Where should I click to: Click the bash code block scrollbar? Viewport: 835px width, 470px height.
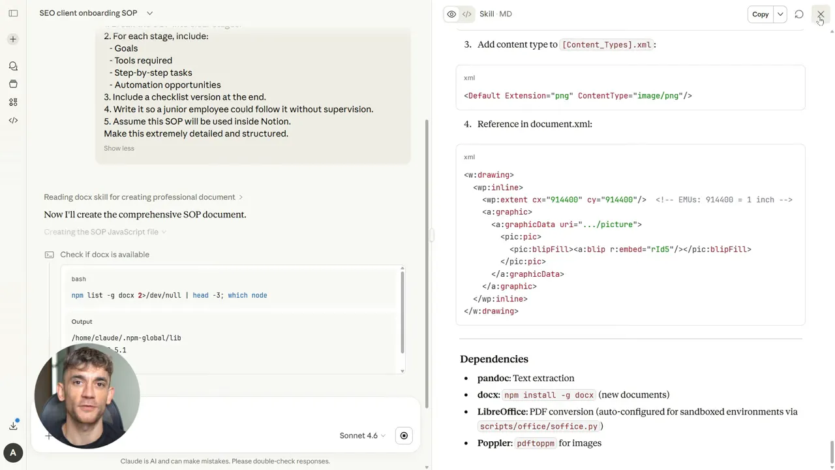click(402, 312)
